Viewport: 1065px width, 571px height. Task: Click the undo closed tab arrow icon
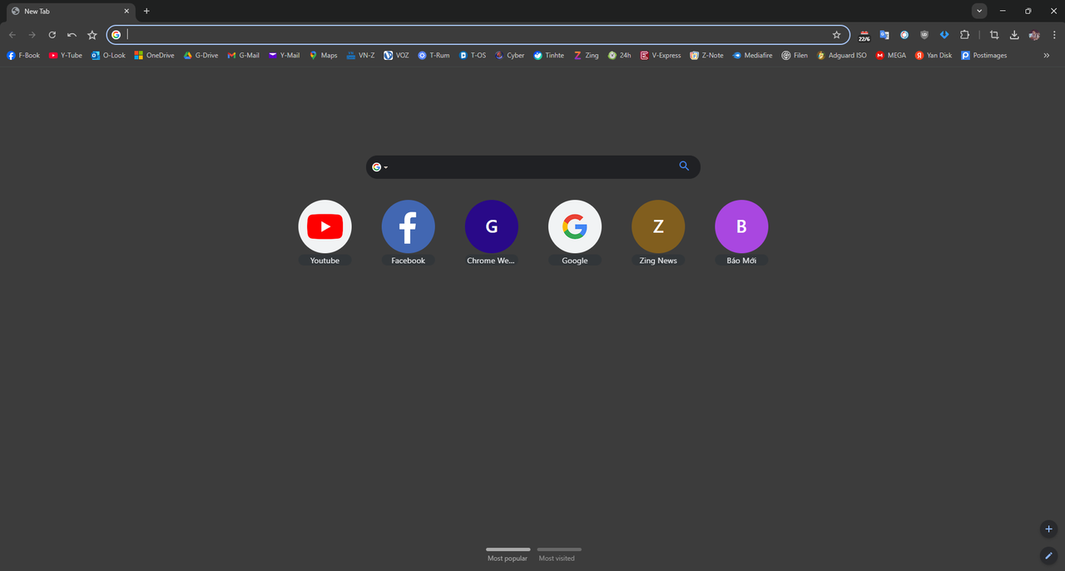click(x=72, y=35)
